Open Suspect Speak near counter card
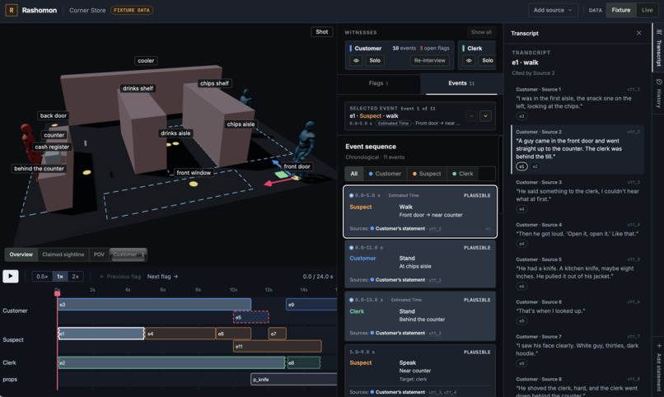The height and width of the screenshot is (397, 664). point(420,371)
